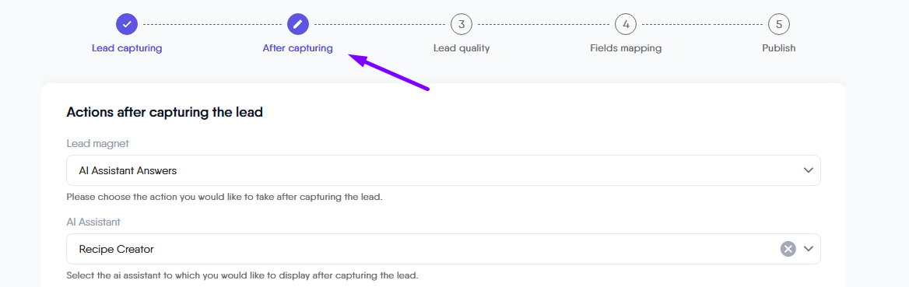Select step 3 circle icon

[462, 24]
